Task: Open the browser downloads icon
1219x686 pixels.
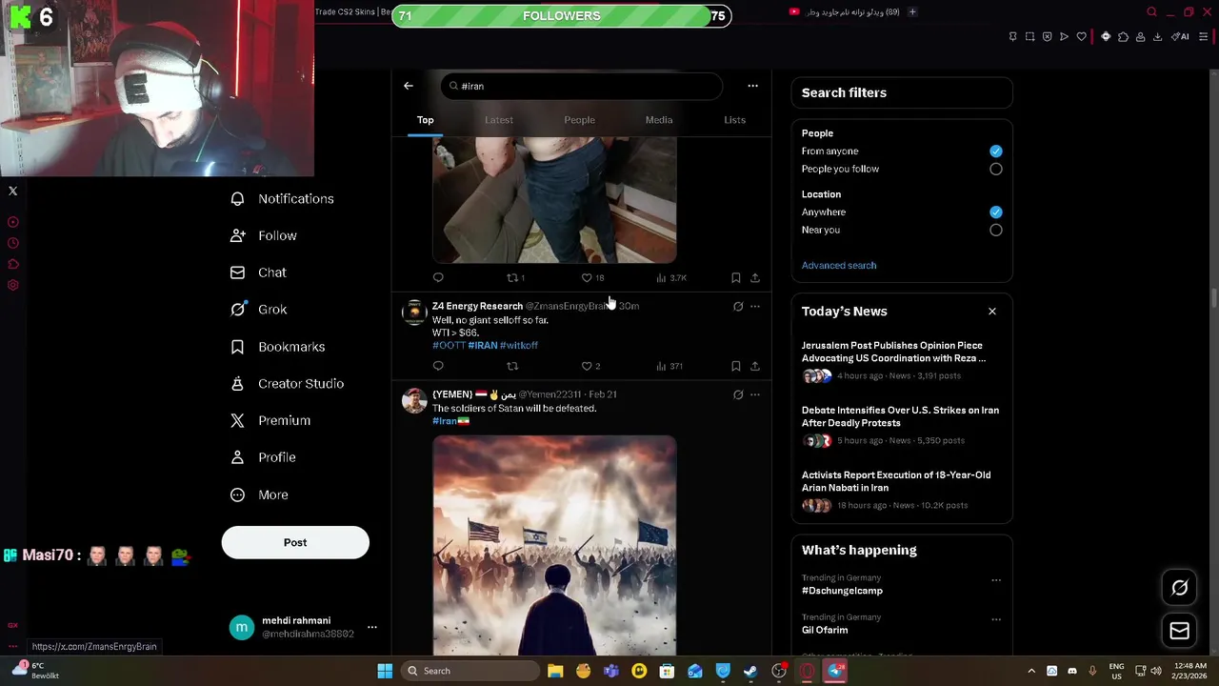Action: click(1157, 37)
